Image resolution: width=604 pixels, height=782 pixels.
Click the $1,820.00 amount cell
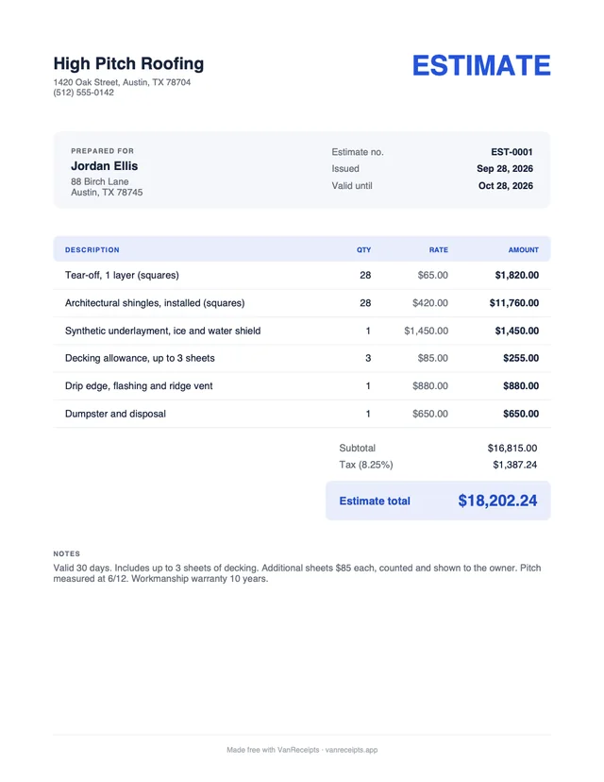517,275
